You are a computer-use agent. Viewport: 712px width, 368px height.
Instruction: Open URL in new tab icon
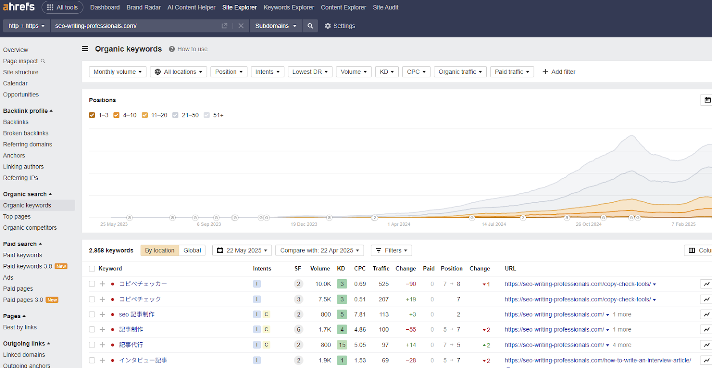coord(224,26)
